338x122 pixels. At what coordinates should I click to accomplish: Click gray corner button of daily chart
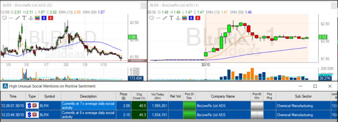coord(143,6)
